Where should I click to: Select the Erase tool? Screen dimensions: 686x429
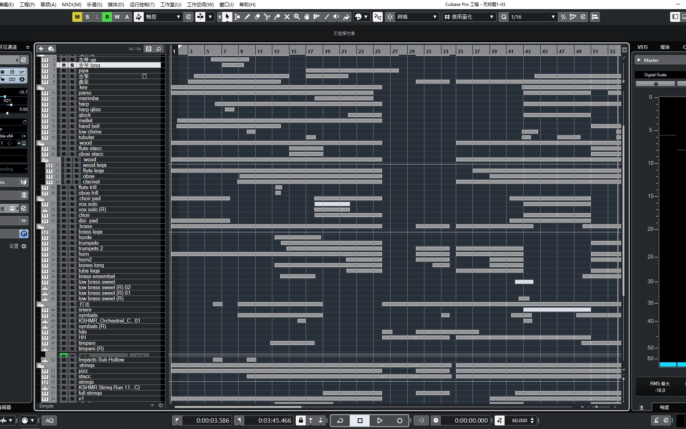pyautogui.click(x=257, y=17)
